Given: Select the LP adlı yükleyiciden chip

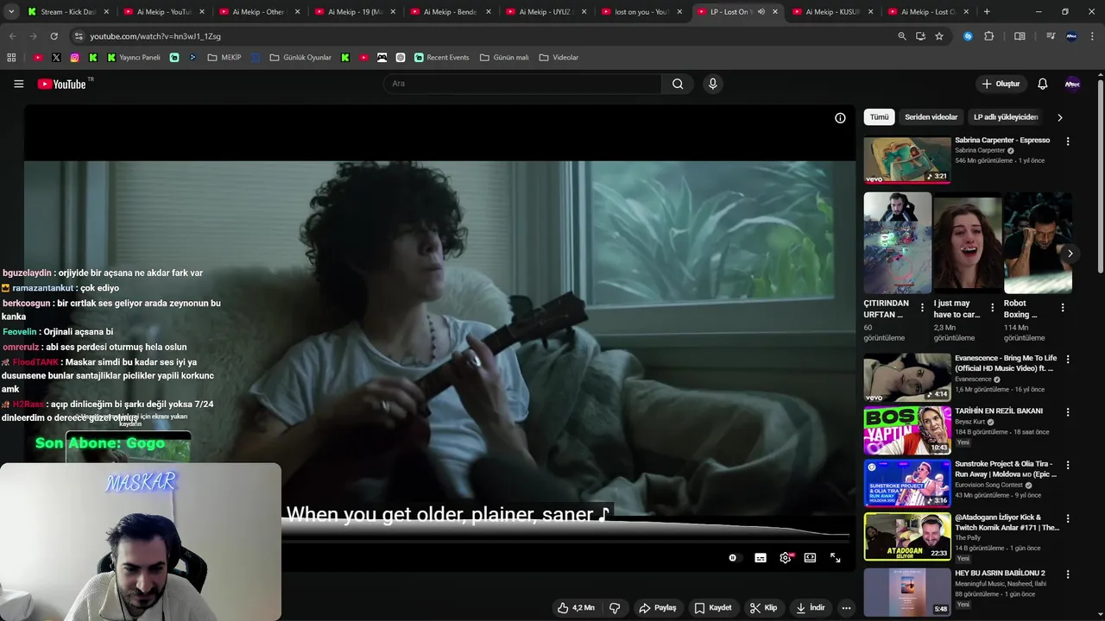Looking at the screenshot, I should [x=1006, y=117].
